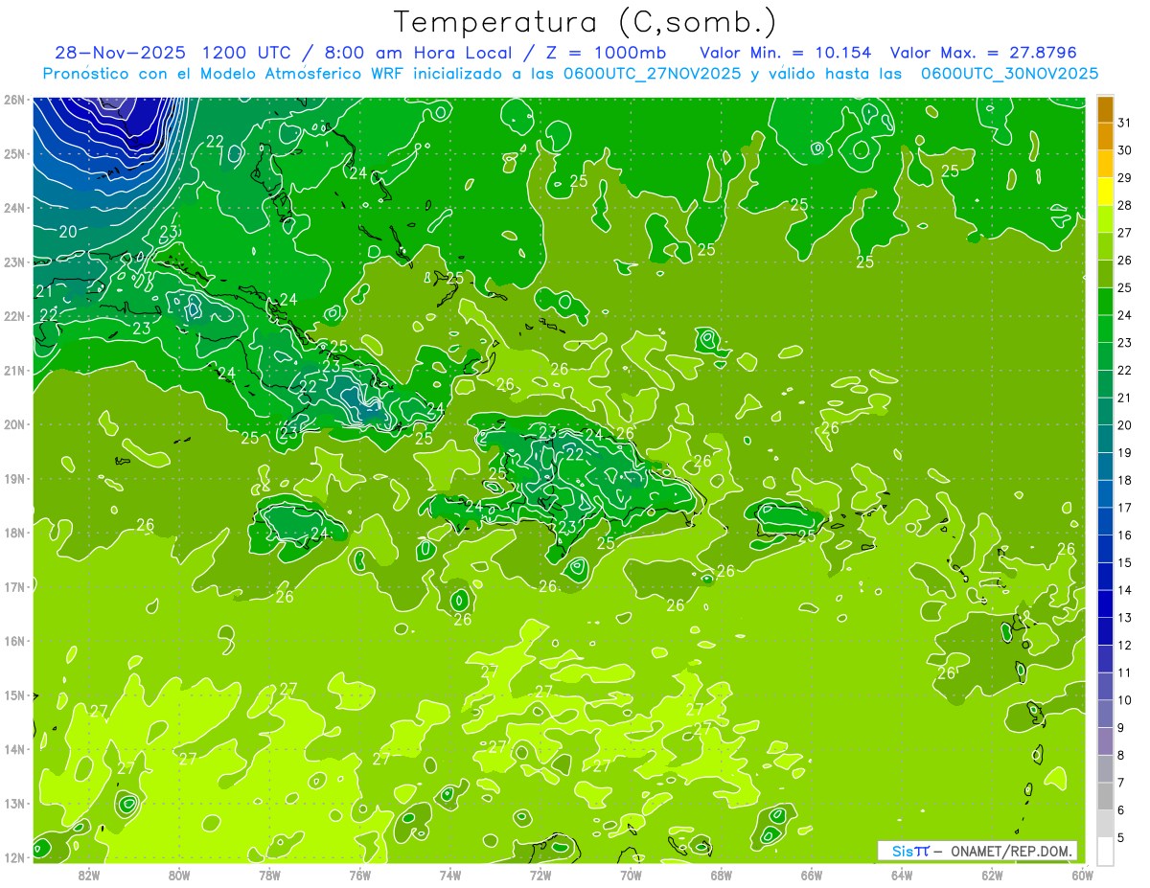Click the '68W' longitude axis label
Image resolution: width=1150 pixels, height=888 pixels.
pos(721,875)
